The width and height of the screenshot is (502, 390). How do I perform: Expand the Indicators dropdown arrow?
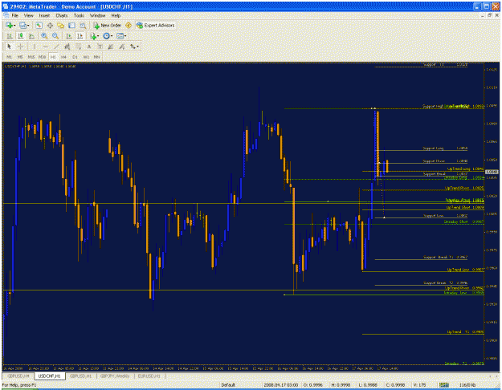[98, 36]
